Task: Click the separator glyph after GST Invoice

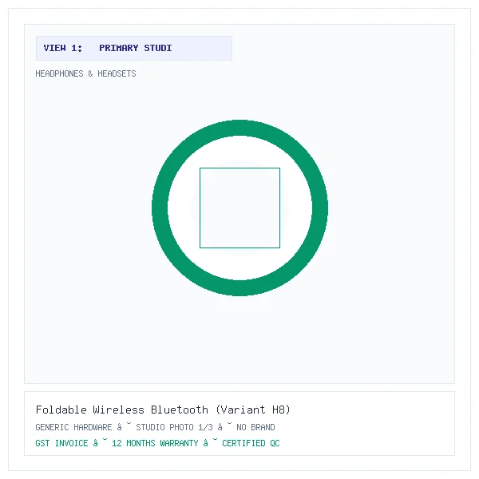Action: 101,442
